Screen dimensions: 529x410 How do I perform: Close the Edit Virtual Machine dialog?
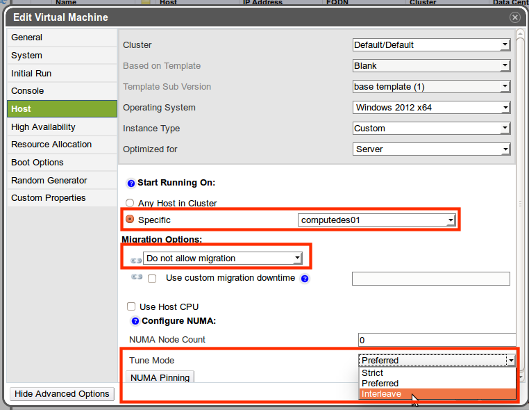(x=514, y=17)
